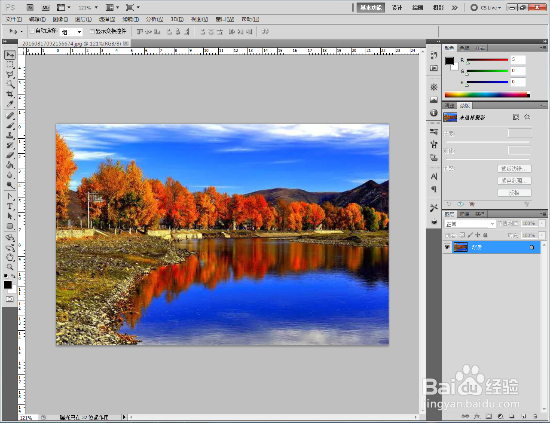Click the red R channel slider
This screenshot has width=550, height=423.
pyautogui.click(x=487, y=60)
